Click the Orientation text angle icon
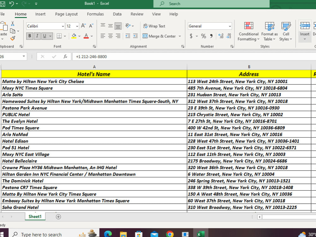Viewport: 316px width, 237px height. tap(128, 26)
